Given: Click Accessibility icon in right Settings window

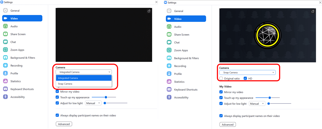Looking at the screenshot, I should click(169, 98).
